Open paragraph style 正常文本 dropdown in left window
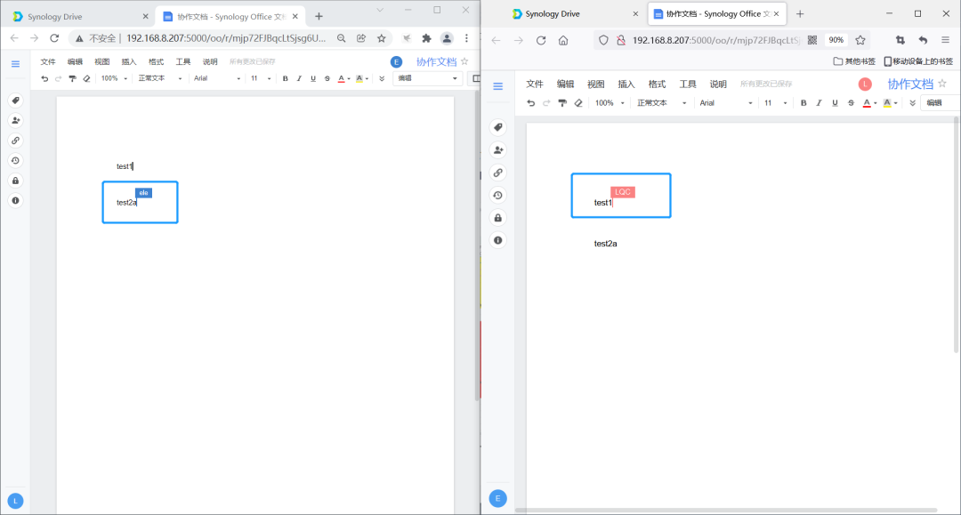Viewport: 961px width, 515px height. [x=160, y=78]
